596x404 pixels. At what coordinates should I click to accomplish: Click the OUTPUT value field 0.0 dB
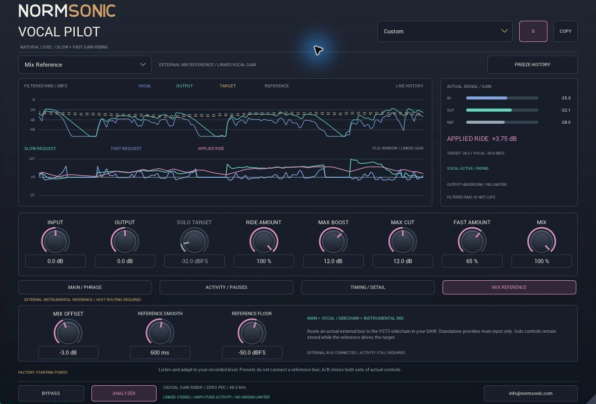(125, 261)
